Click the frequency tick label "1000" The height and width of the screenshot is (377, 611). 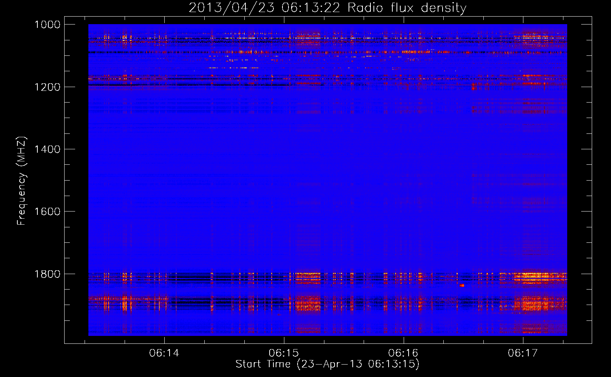point(47,25)
